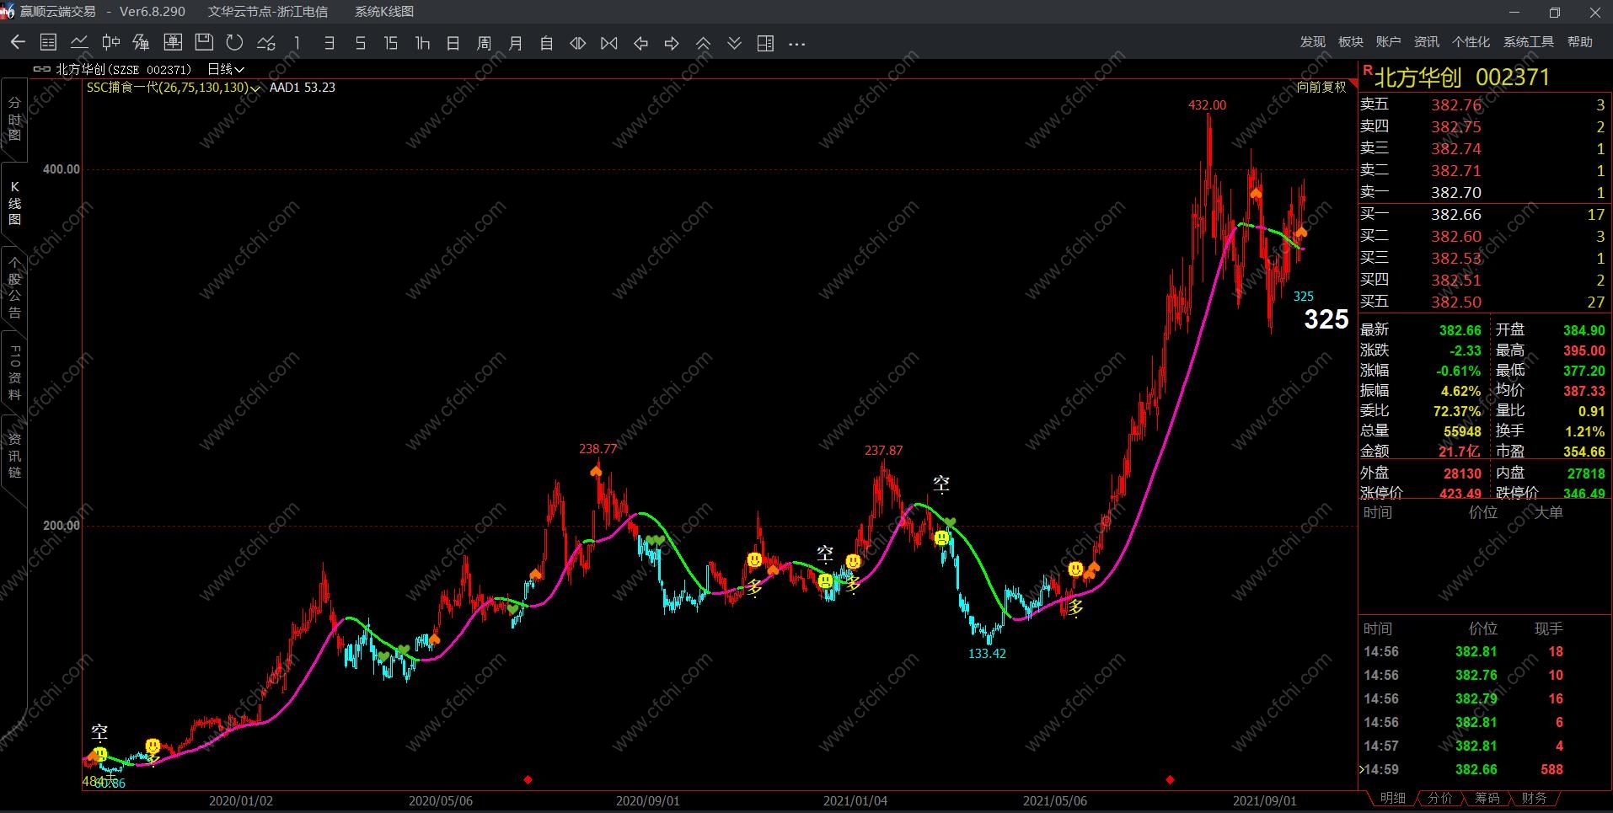Click the split window layout icon
The width and height of the screenshot is (1613, 813).
click(x=765, y=43)
